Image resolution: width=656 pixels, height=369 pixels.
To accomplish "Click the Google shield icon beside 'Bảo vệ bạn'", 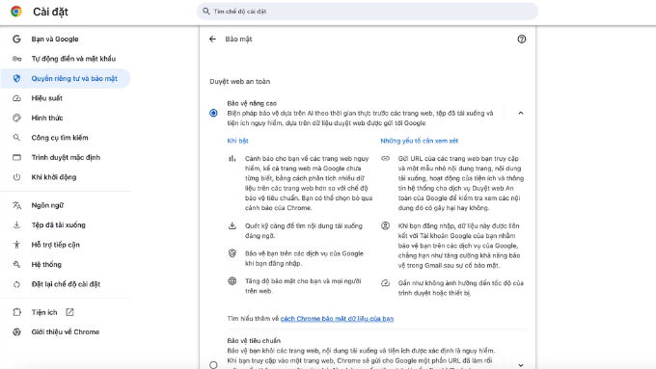I will coord(232,253).
